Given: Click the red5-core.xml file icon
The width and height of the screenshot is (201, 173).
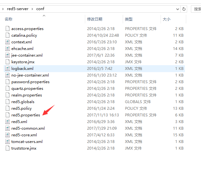Looking at the screenshot, I should coord(8,135).
